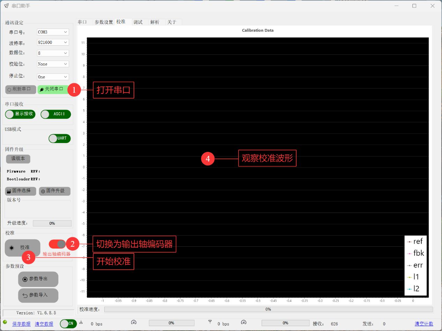Export parameters with 参数导出 icon button
The width and height of the screenshot is (442, 331).
(x=38, y=279)
